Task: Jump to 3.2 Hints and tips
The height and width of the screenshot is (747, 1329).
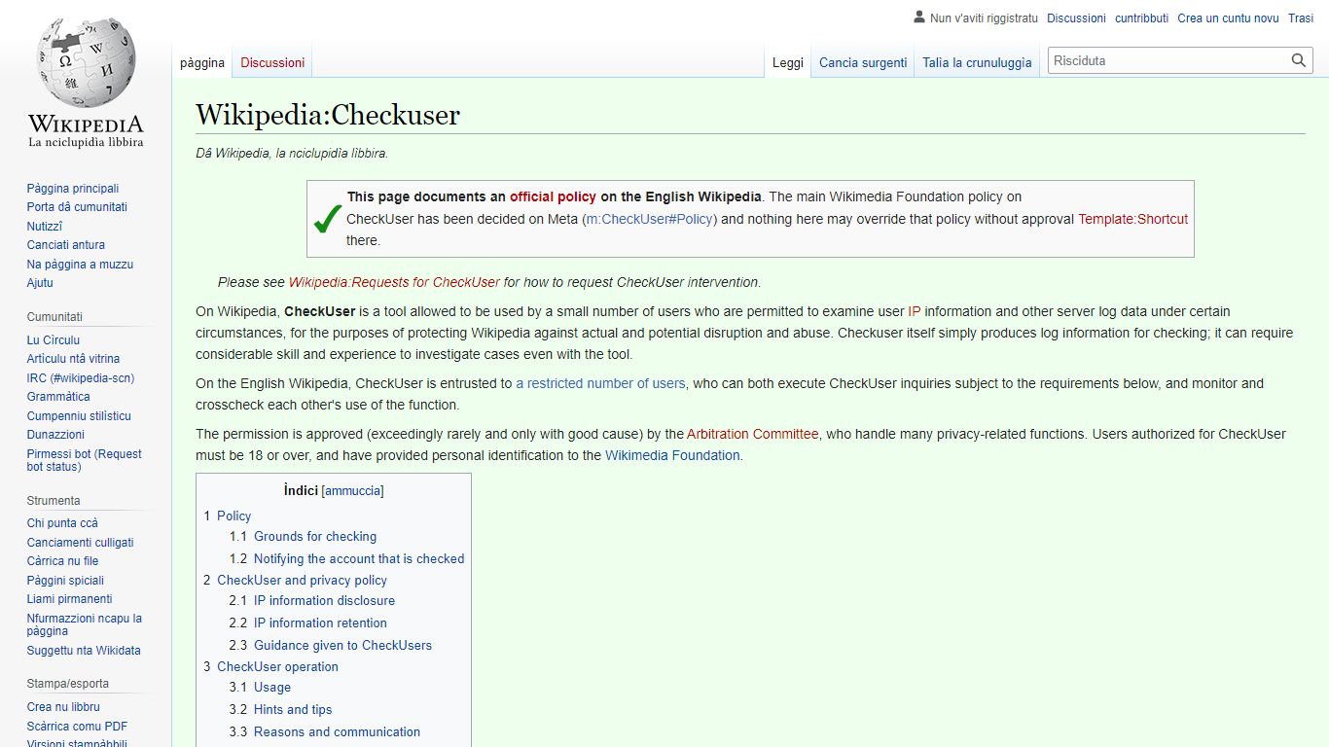Action: [x=281, y=709]
